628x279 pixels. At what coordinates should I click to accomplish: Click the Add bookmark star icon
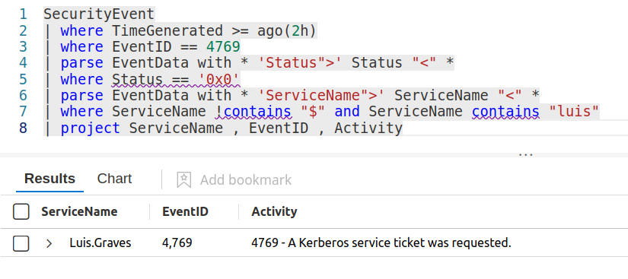184,180
